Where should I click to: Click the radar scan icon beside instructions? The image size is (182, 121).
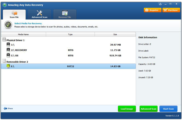click(x=8, y=25)
